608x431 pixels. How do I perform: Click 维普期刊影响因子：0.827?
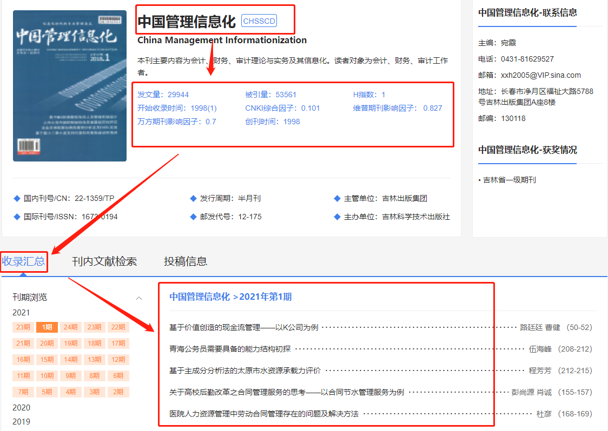click(398, 109)
